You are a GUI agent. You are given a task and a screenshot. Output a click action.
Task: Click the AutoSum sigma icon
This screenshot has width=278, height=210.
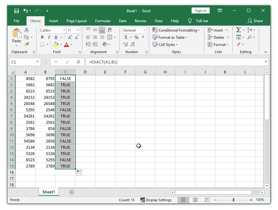click(x=238, y=30)
